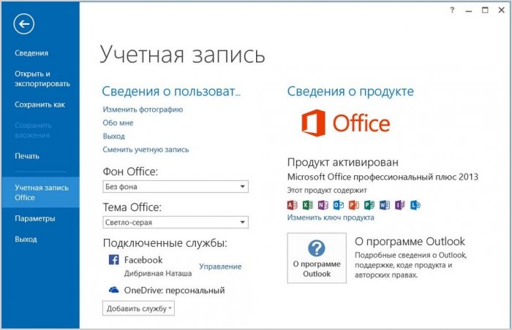Open the Печать sidebar item
The image size is (512, 330).
click(x=27, y=156)
